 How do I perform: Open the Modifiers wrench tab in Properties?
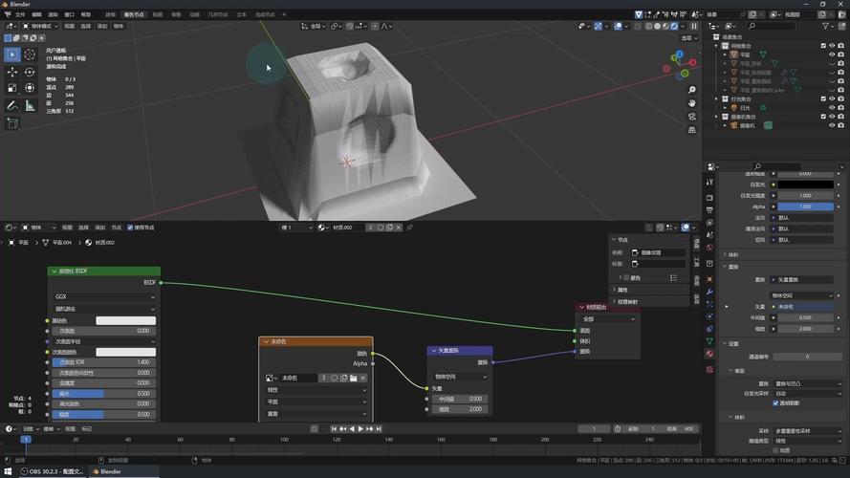[x=709, y=292]
